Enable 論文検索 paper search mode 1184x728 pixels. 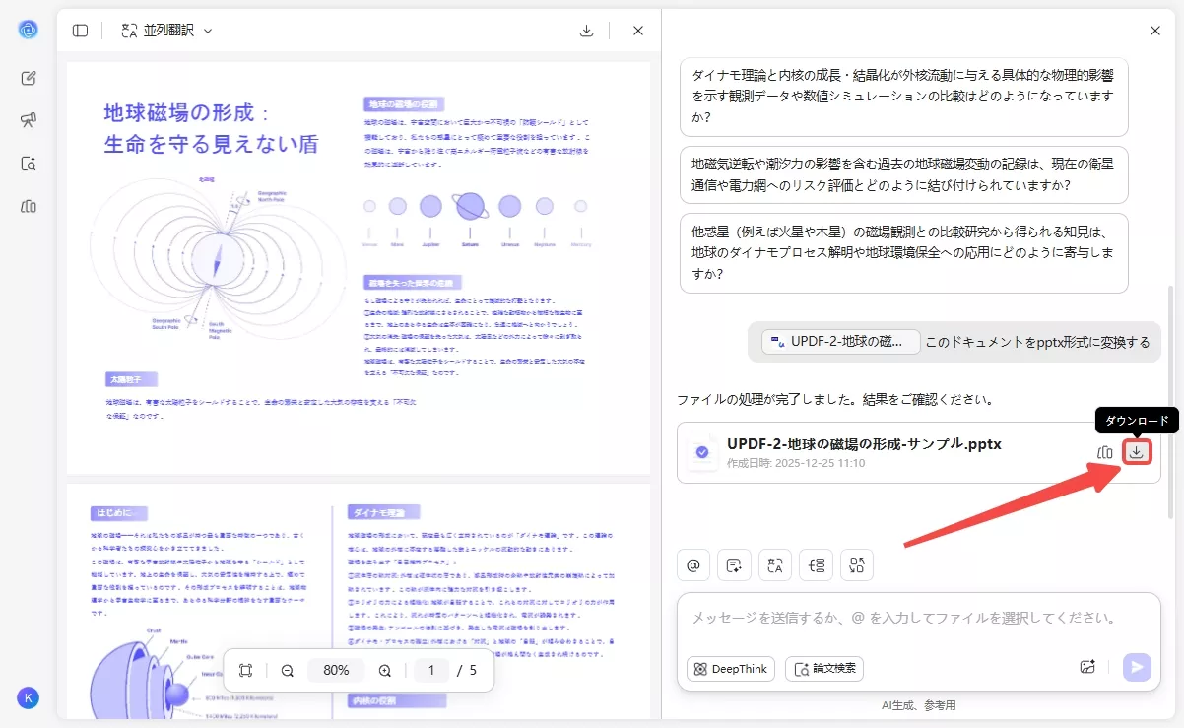point(823,668)
